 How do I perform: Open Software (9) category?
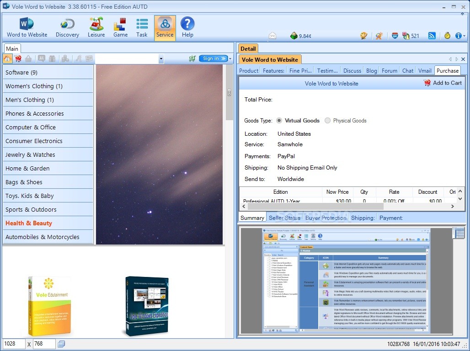[x=48, y=72]
